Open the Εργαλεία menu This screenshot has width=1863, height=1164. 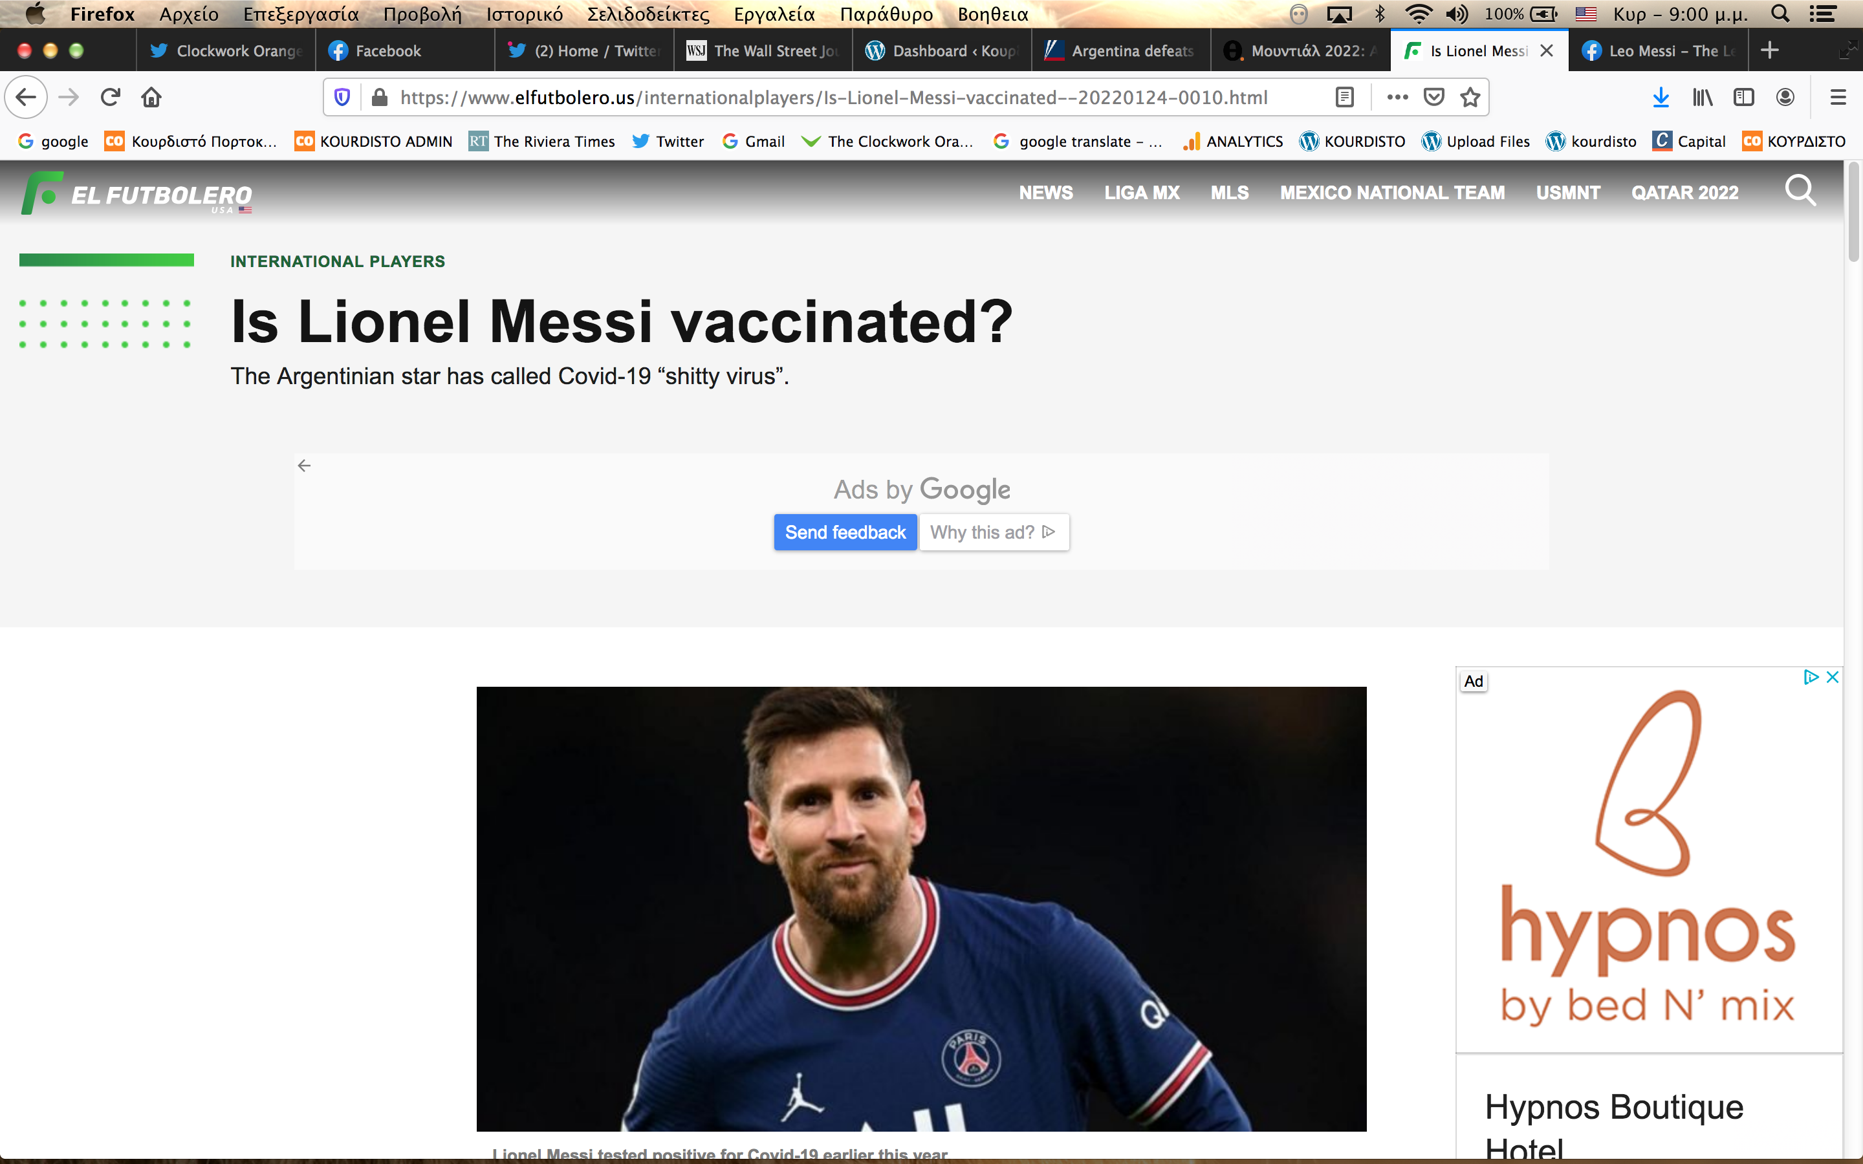click(x=774, y=14)
